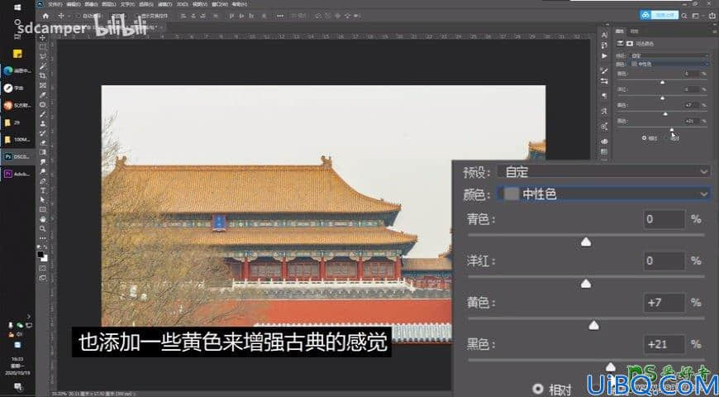Open the paragraph collapsed panel icon

pos(604,96)
